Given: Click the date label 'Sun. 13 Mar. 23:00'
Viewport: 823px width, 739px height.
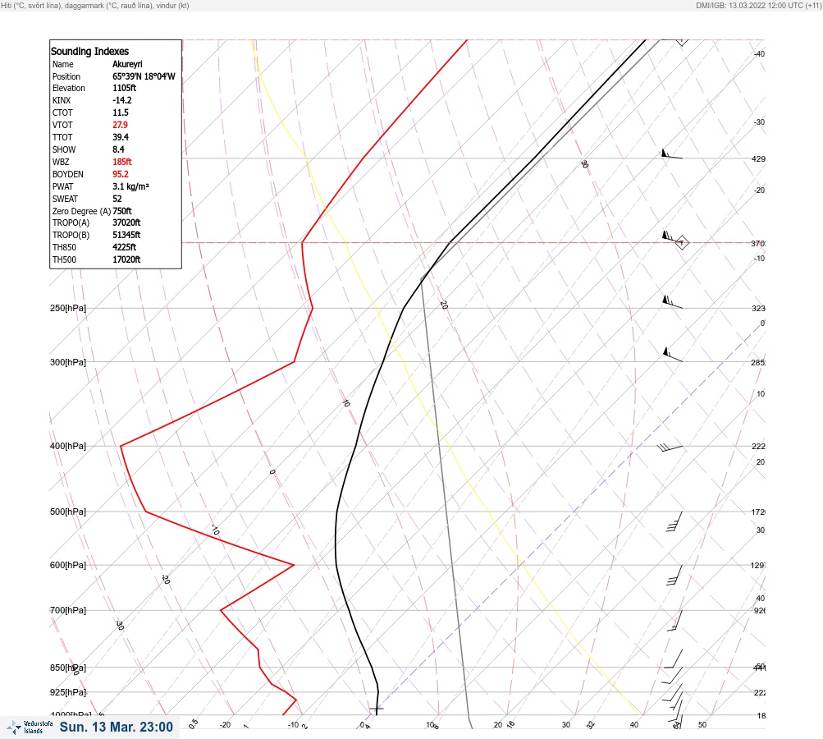Looking at the screenshot, I should [116, 727].
